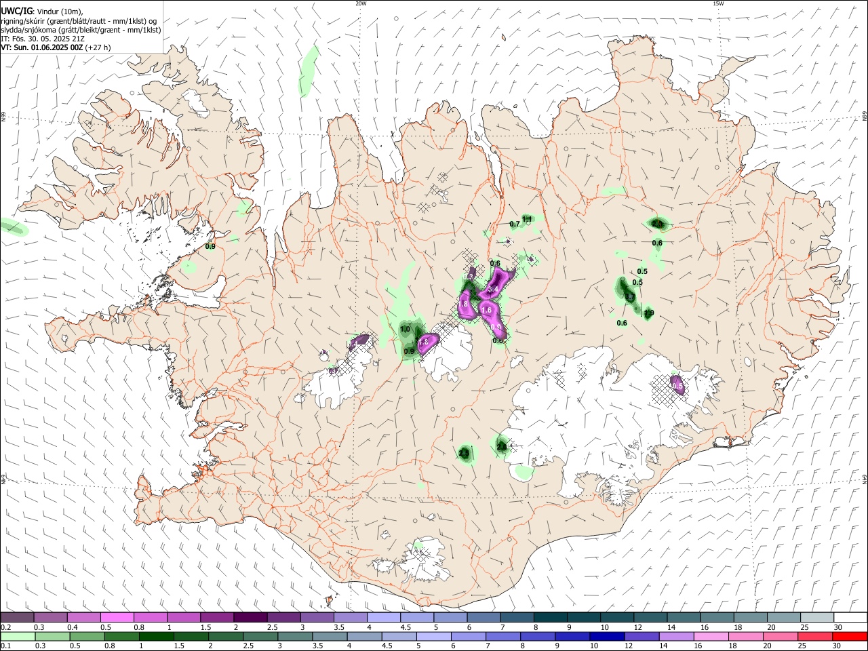
Task: Click the '1.0' precipitation value on the map
Action: (x=405, y=330)
